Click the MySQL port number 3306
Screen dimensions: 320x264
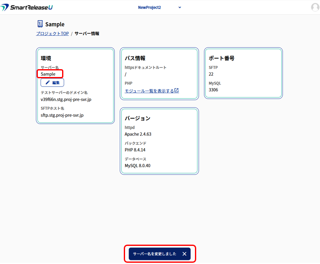(x=214, y=89)
